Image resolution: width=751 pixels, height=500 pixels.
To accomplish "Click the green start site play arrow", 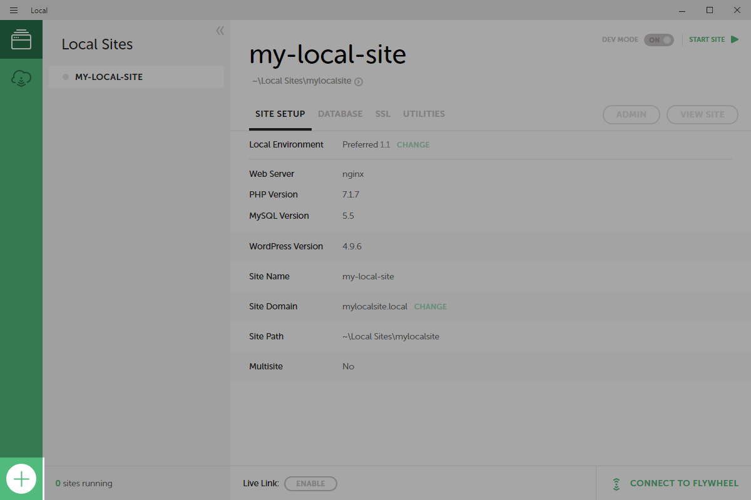I will tap(735, 39).
